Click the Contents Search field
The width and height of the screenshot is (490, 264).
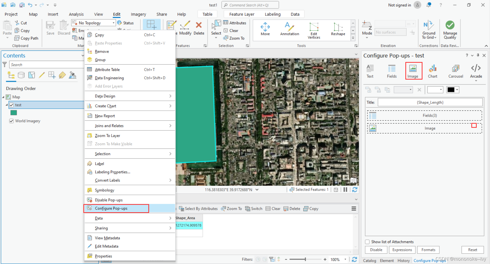click(47, 65)
